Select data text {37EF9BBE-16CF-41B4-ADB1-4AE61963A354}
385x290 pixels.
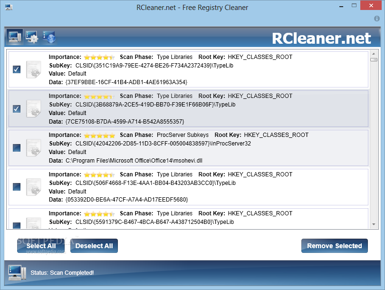tap(126, 82)
